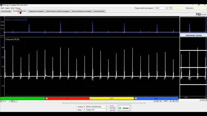Screen dimensions: 207x116
Task: Toggle the yellow cylinder checkbox
Action: click(x=91, y=98)
